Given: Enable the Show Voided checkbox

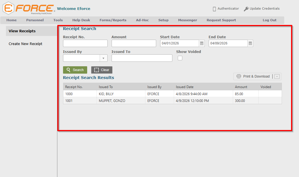Looking at the screenshot, I should [180, 58].
